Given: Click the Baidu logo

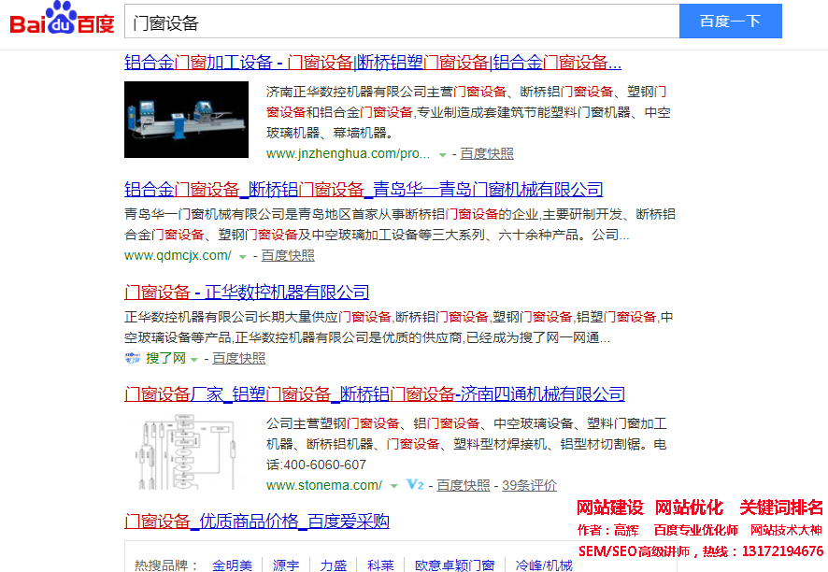Looking at the screenshot, I should 62,21.
